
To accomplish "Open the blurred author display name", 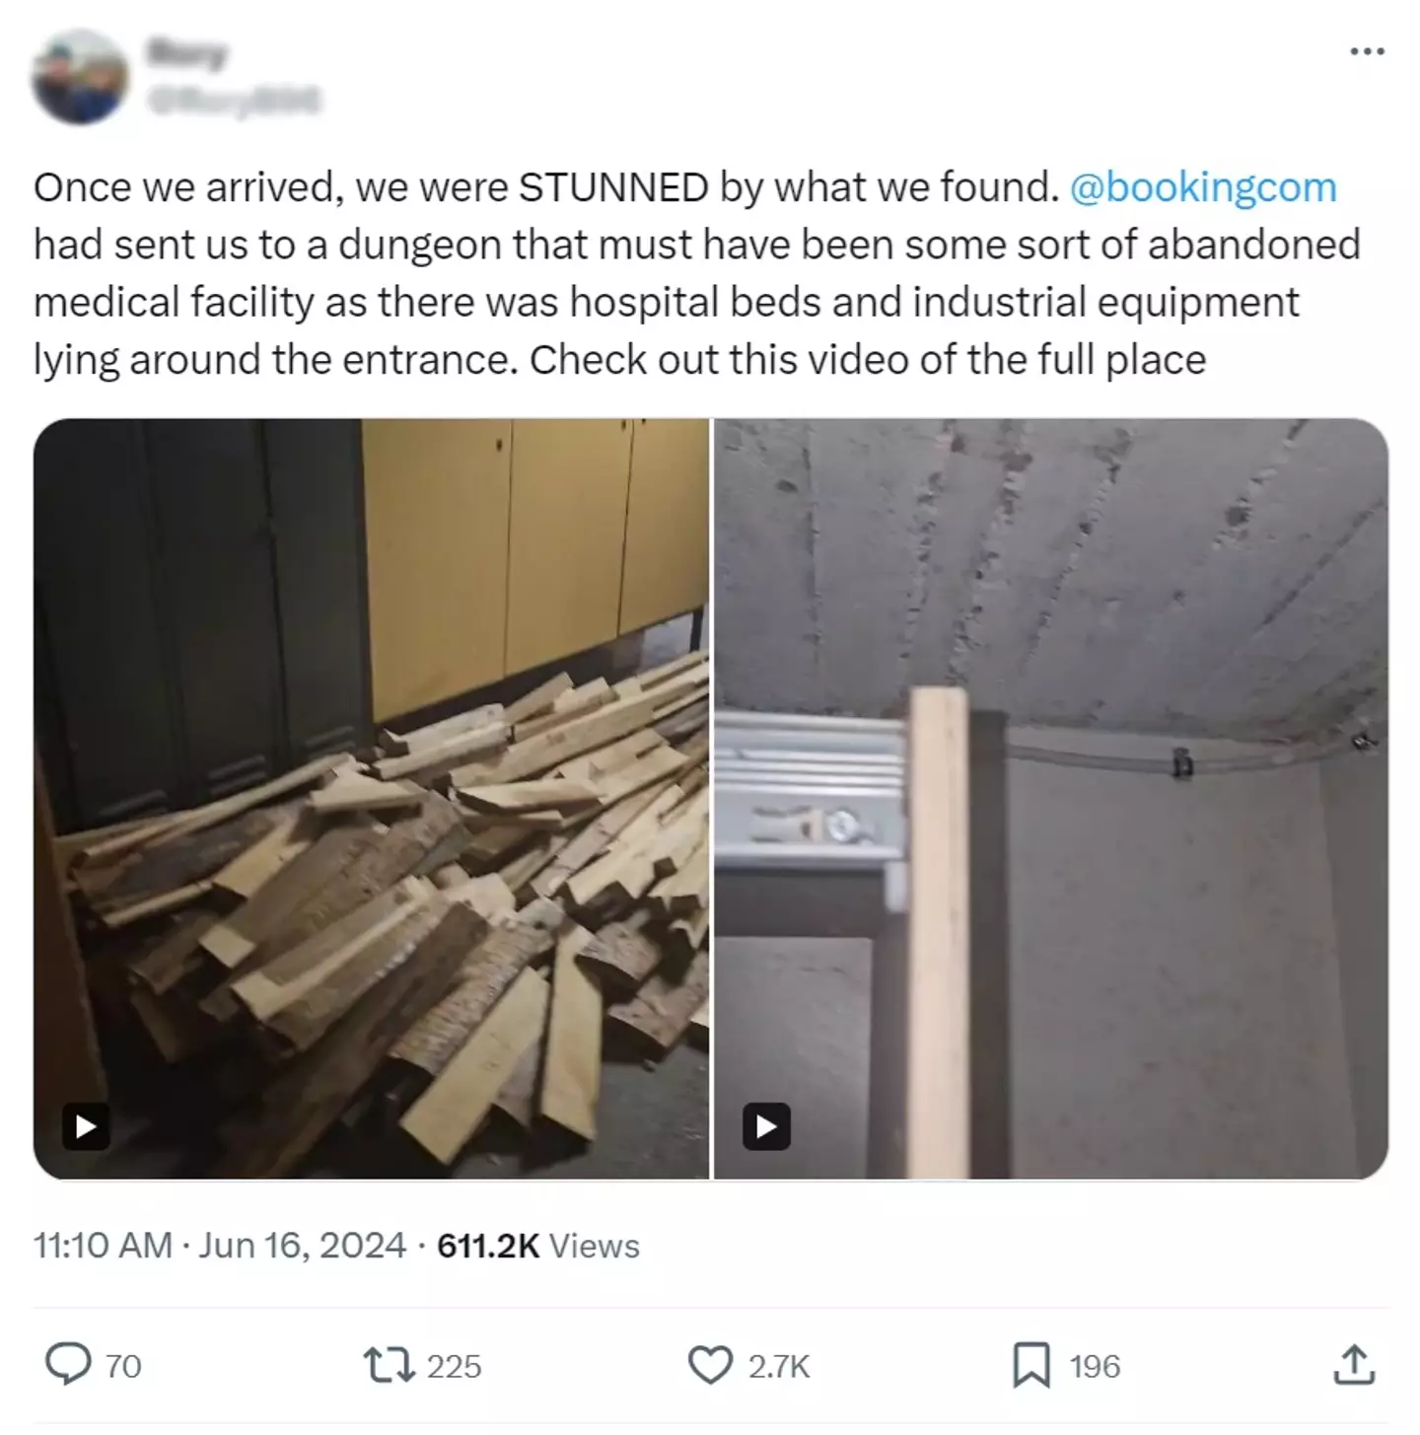I will [x=186, y=54].
